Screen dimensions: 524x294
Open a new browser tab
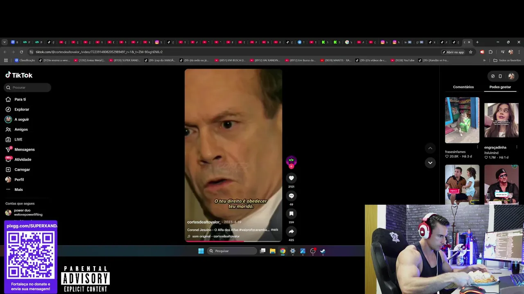(477, 42)
